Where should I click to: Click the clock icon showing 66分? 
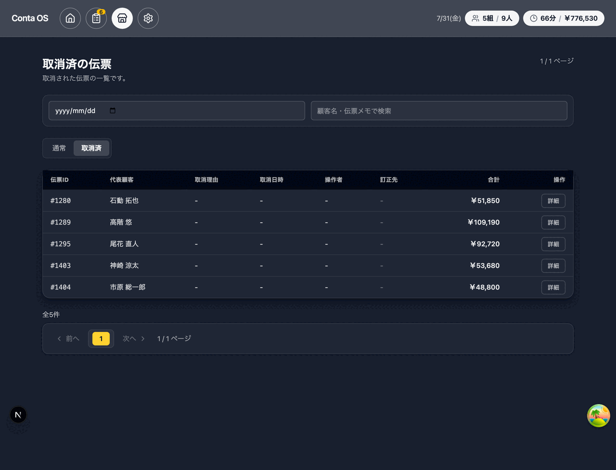click(x=534, y=18)
